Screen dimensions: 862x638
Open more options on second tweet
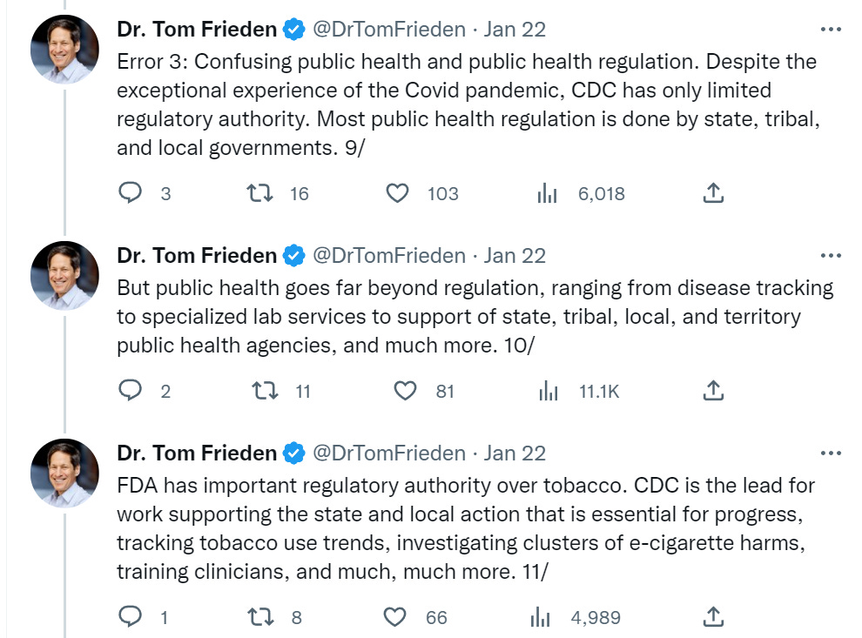(831, 256)
